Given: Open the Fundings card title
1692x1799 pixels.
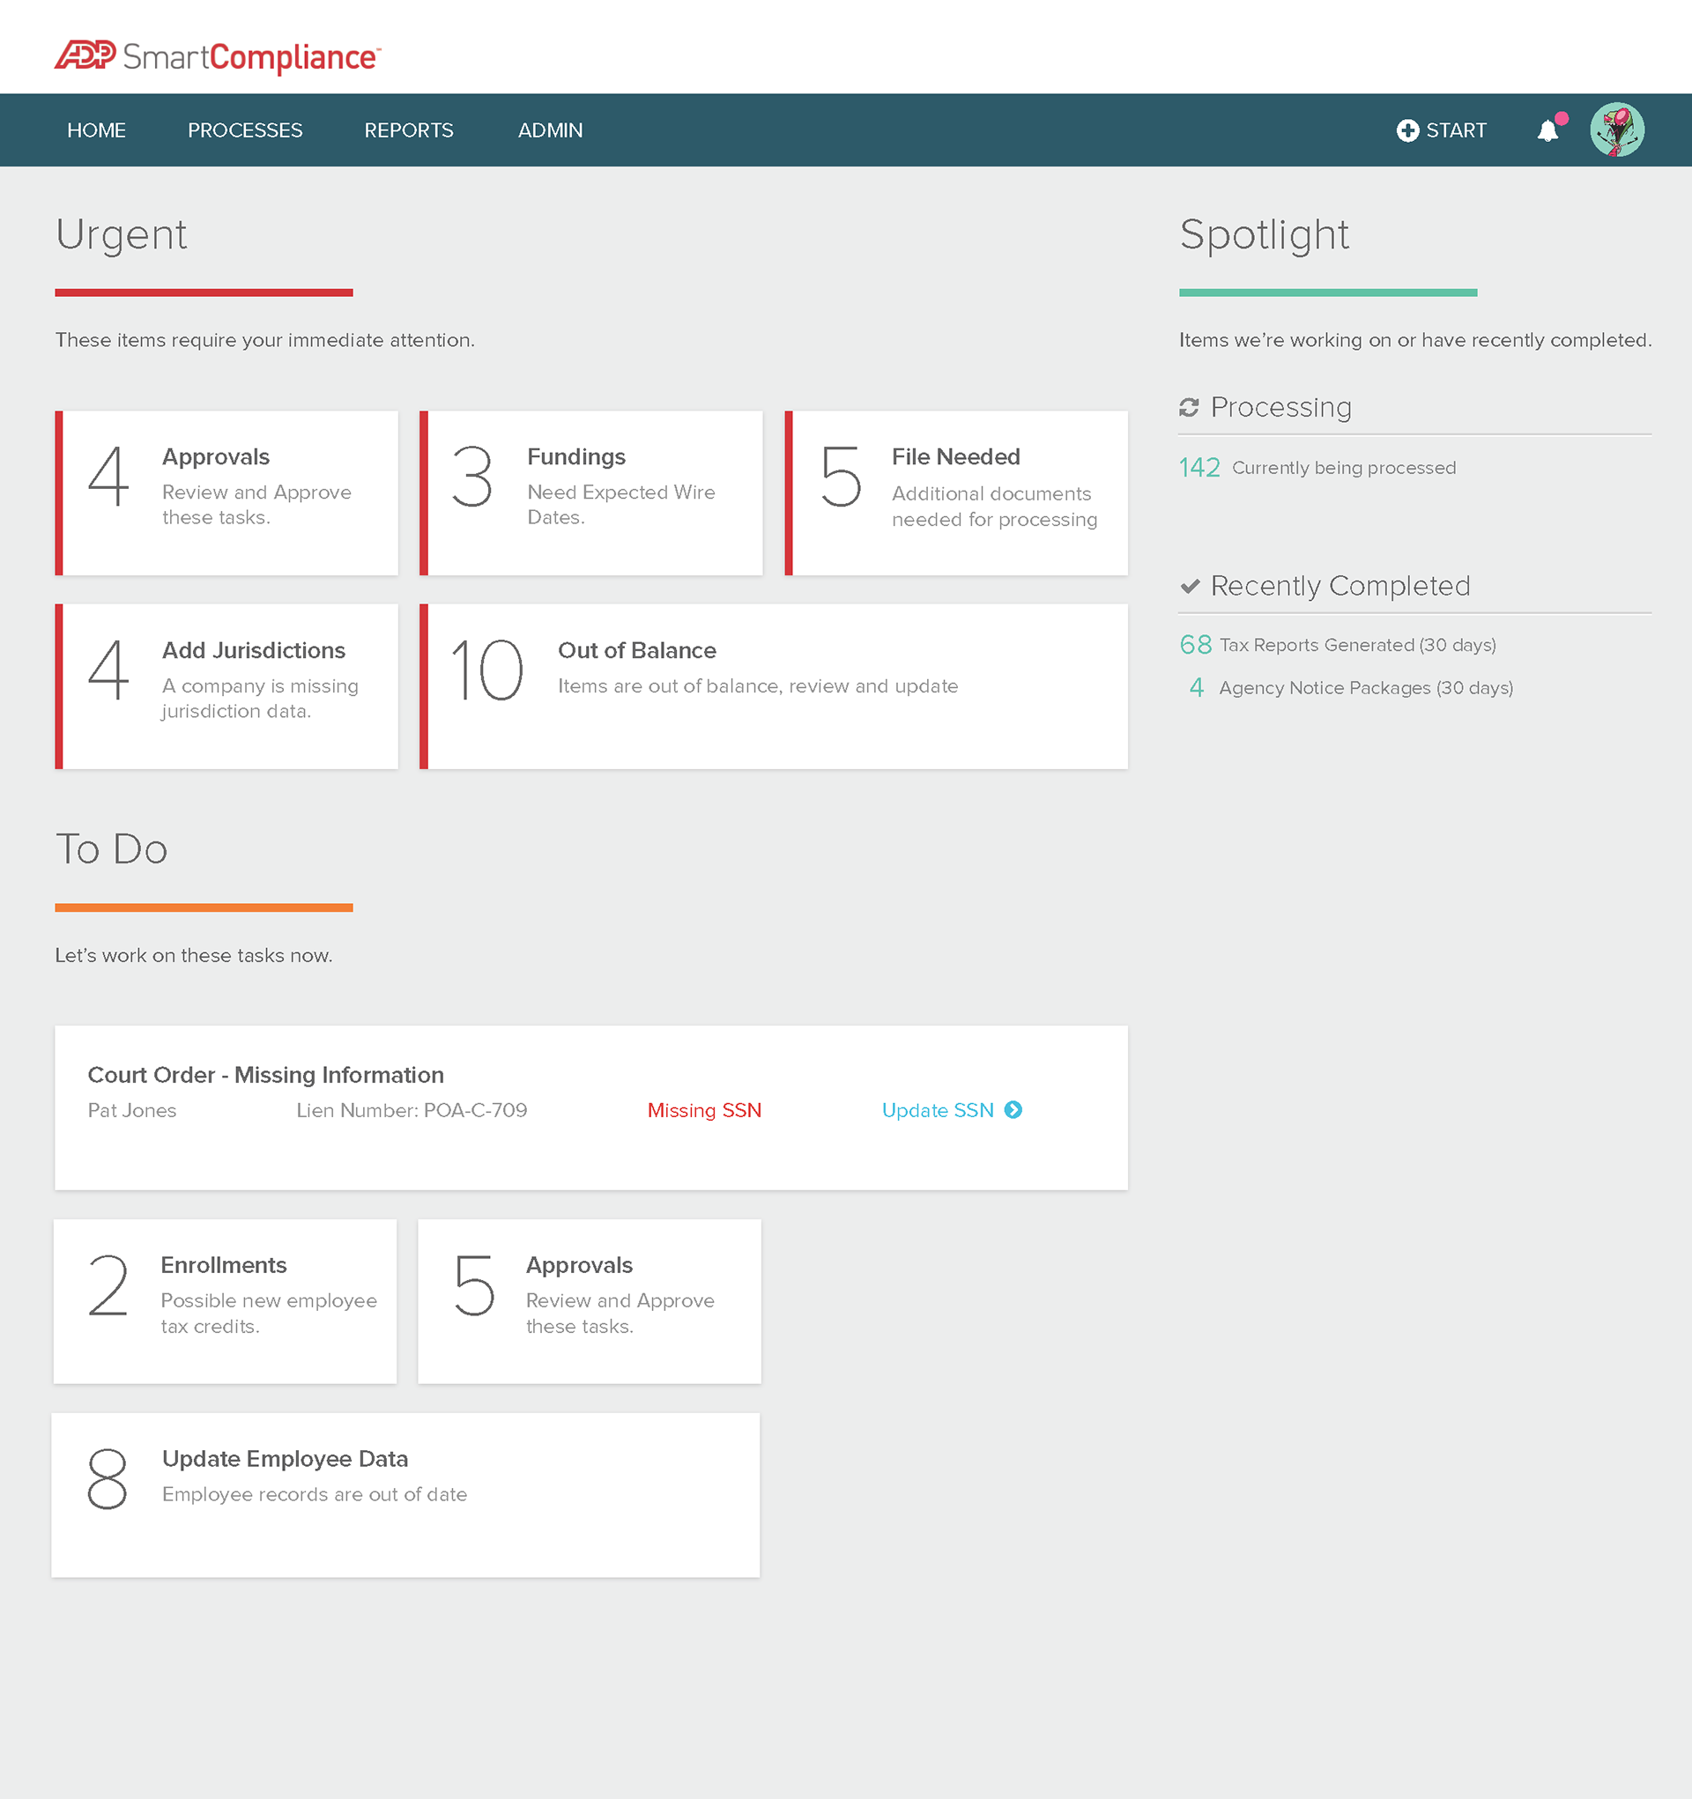Looking at the screenshot, I should pos(575,457).
